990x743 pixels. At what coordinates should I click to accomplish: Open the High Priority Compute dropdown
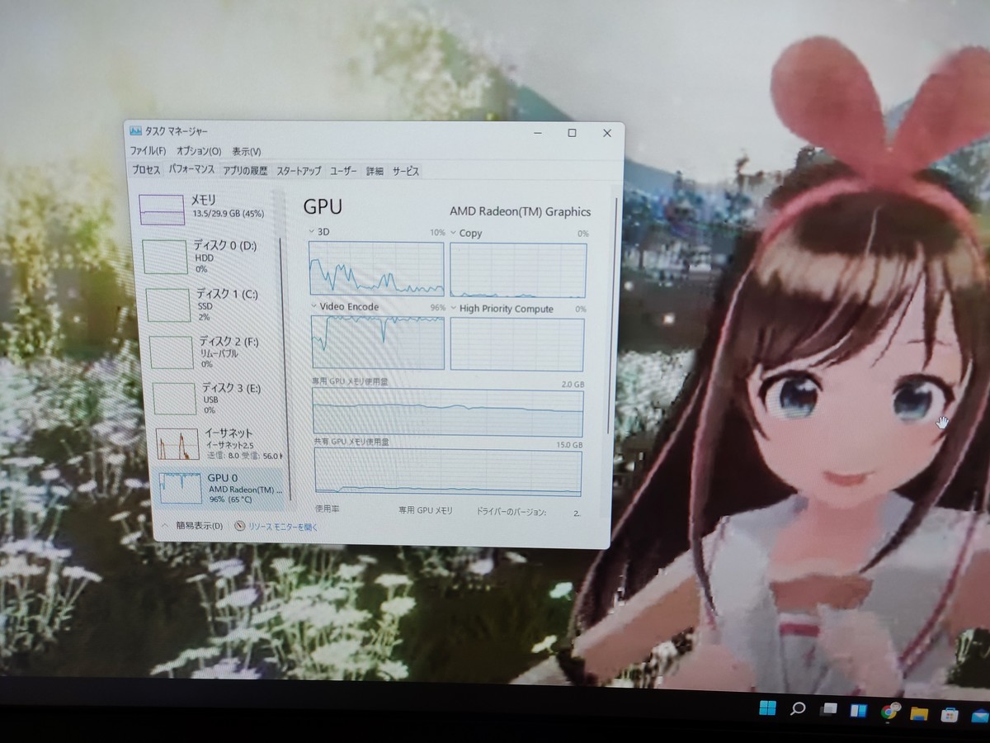pyautogui.click(x=455, y=309)
